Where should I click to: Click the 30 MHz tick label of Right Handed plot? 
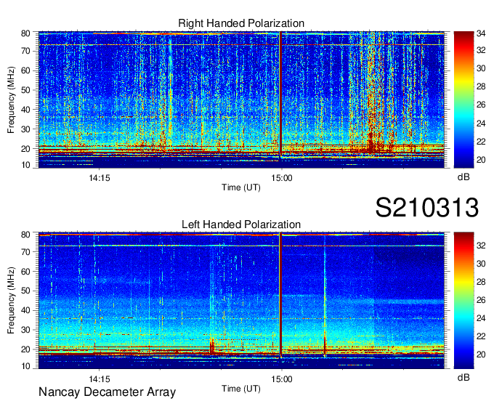(25, 129)
